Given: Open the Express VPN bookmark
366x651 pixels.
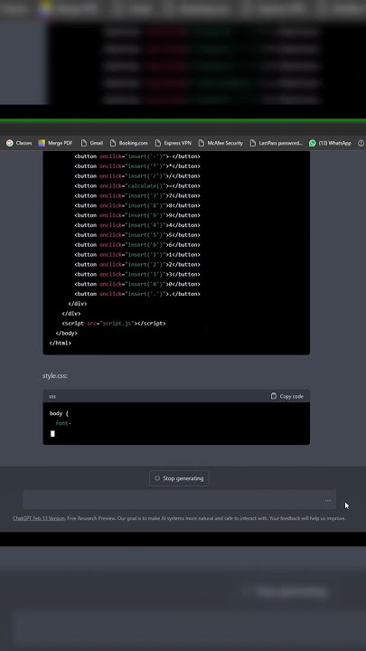Looking at the screenshot, I should (173, 143).
